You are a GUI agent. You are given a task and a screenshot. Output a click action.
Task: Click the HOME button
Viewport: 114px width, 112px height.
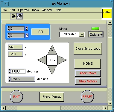click(x=88, y=63)
